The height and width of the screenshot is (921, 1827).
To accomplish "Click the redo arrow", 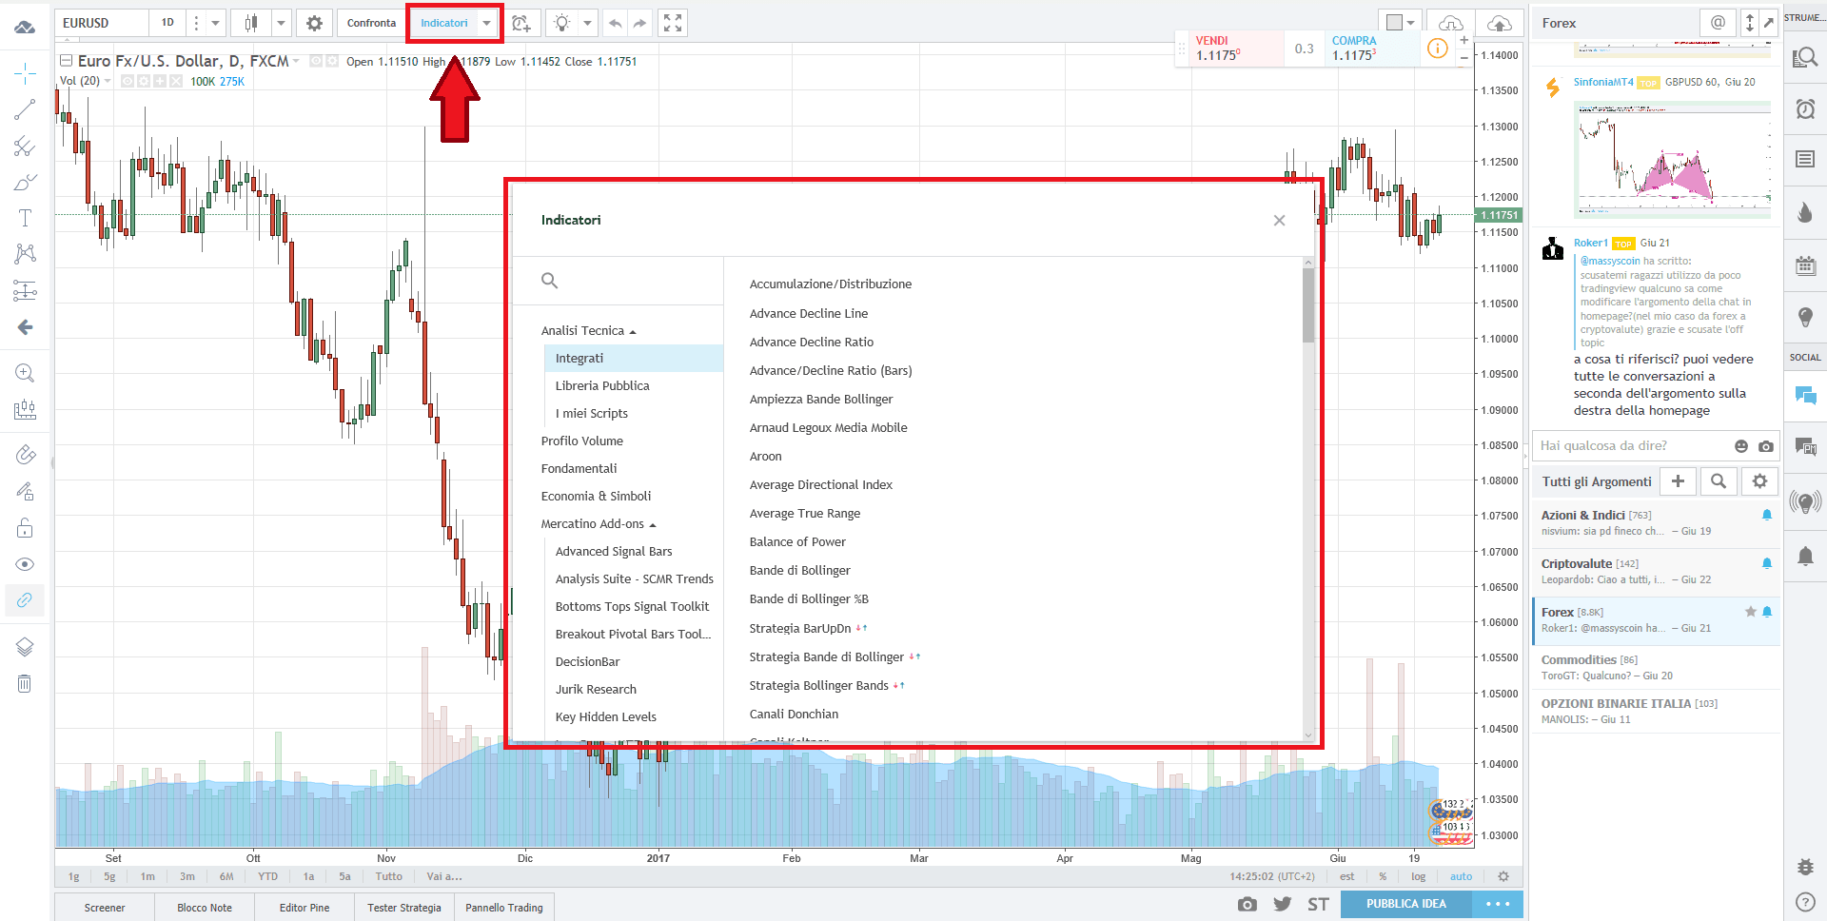I will pos(639,23).
